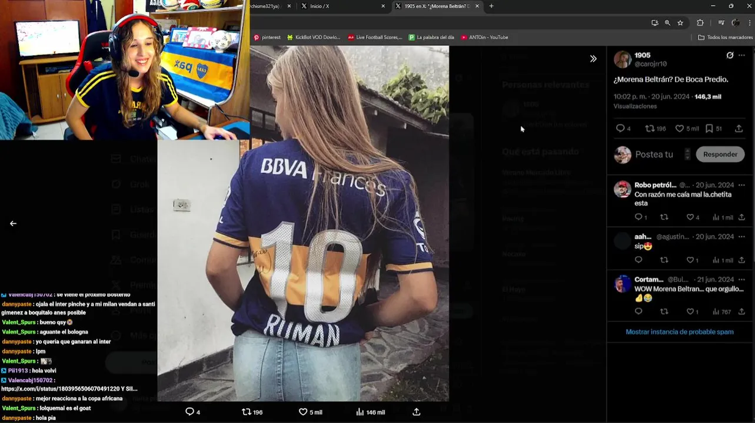Viewport: 755px width, 423px height.
Task: Share the Robo petról comment
Action: (x=741, y=217)
